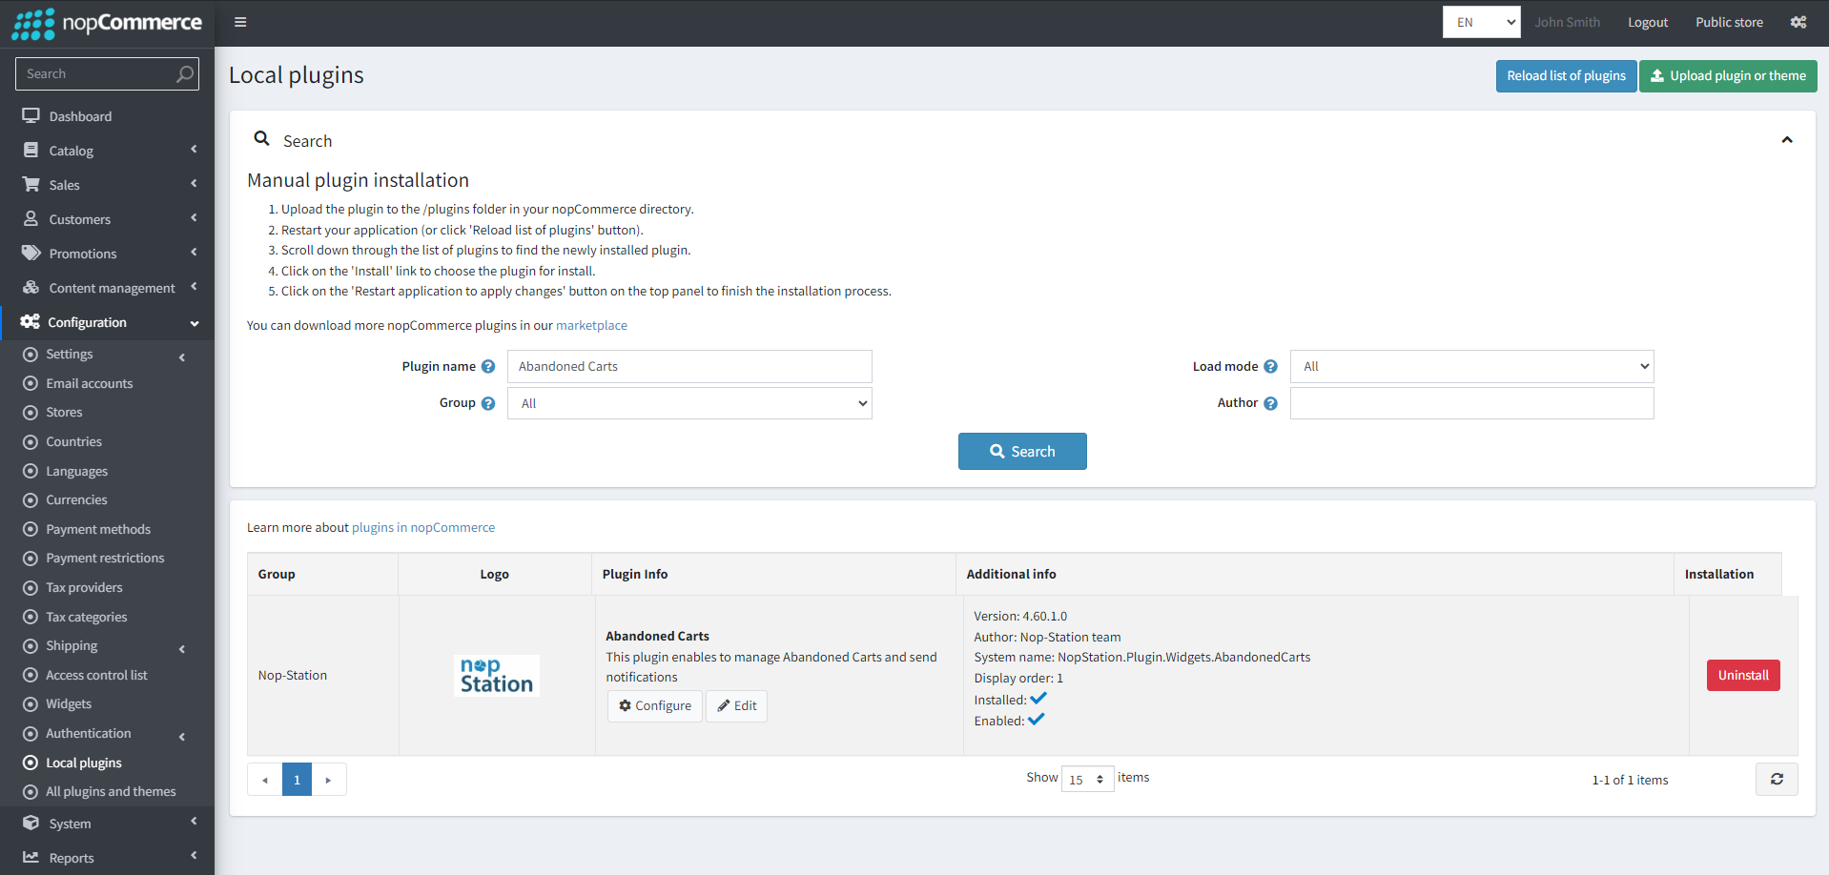
Task: Open the Group filter dropdown
Action: pyautogui.click(x=689, y=403)
